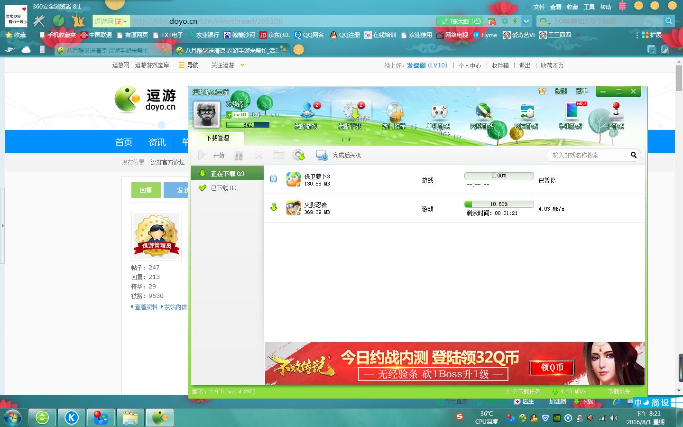The width and height of the screenshot is (683, 427).
Task: Click the QQ penguin tray icon
Action: click(x=534, y=418)
